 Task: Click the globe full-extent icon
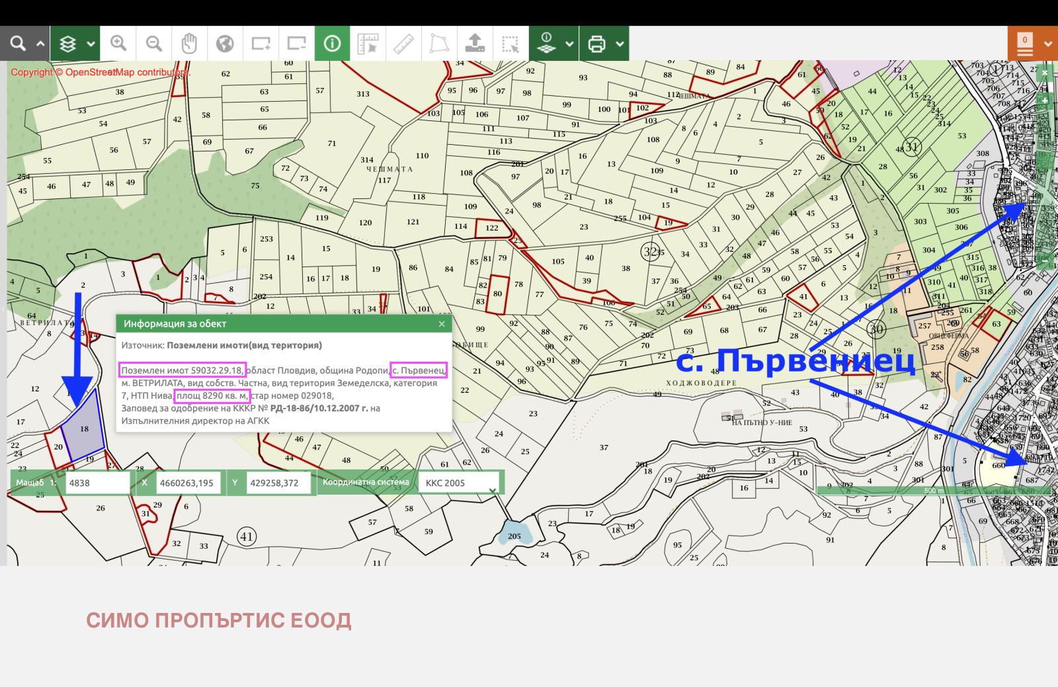(x=225, y=43)
